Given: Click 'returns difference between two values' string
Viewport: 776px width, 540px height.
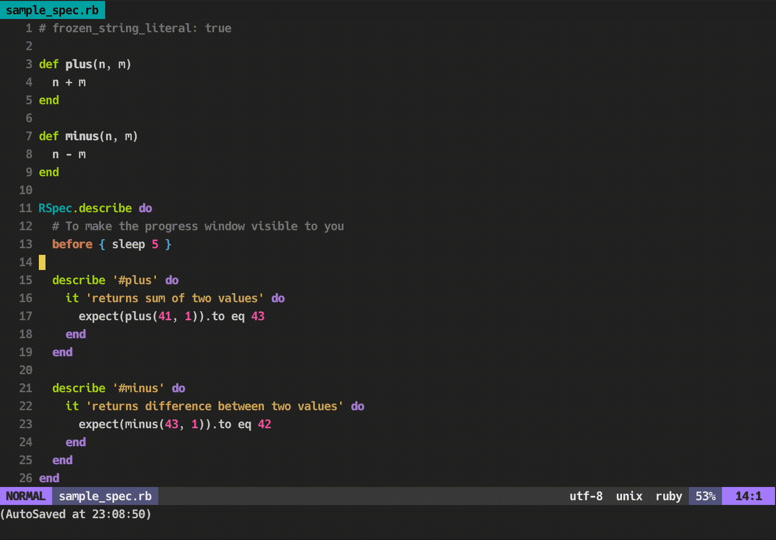Looking at the screenshot, I should (215, 406).
